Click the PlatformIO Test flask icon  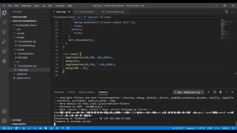point(51,128)
